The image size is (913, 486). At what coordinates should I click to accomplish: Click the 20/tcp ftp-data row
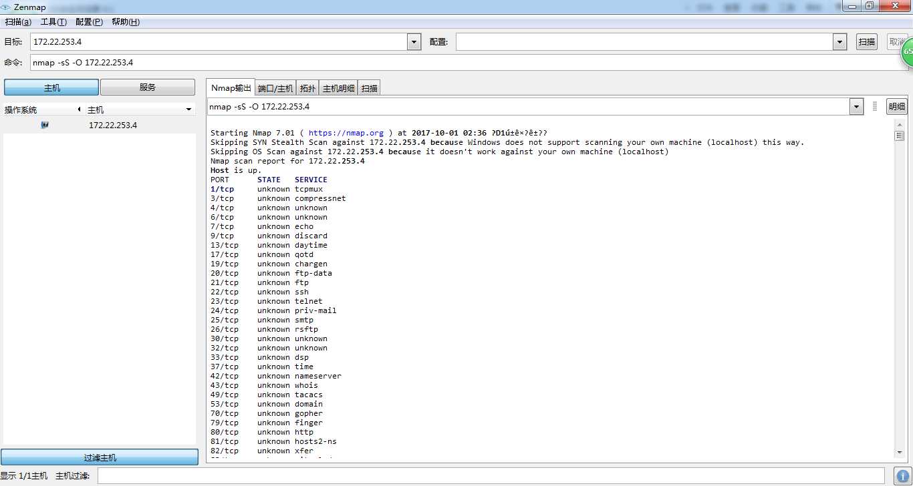click(271, 273)
